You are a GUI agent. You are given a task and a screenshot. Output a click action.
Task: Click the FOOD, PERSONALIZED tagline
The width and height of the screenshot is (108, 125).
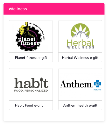coord(31,91)
